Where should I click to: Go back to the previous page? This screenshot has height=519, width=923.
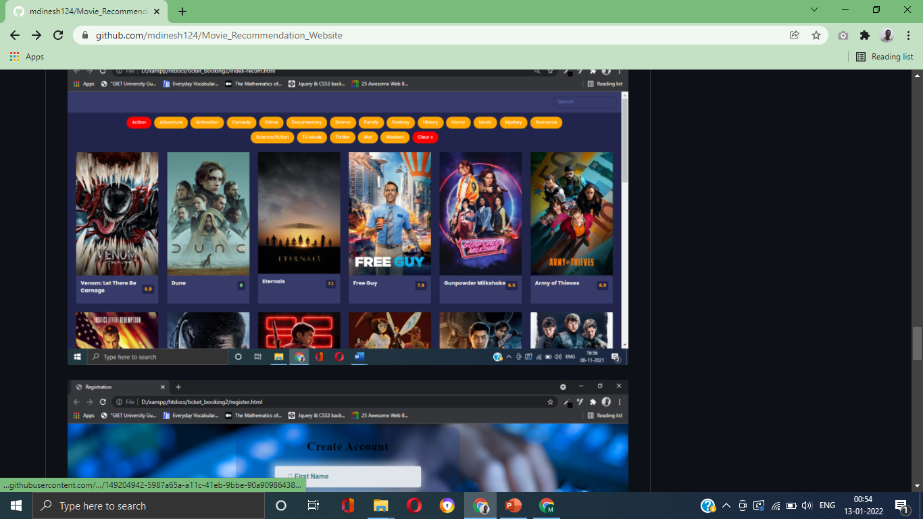click(15, 35)
